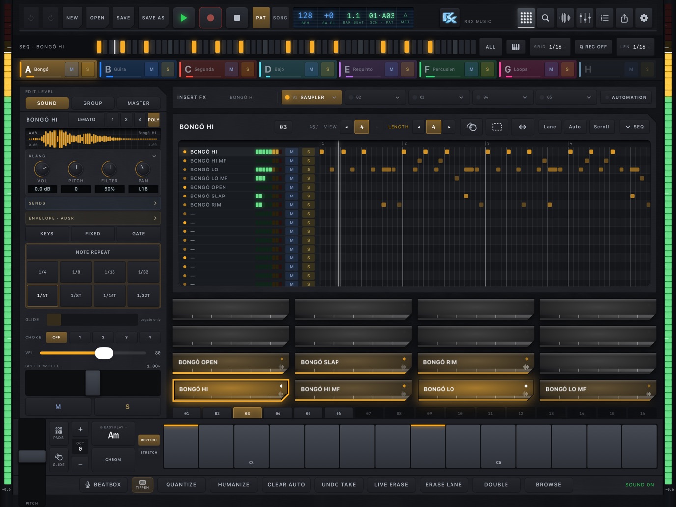Viewport: 676px width, 507px height.
Task: Switch to the GROUP edit level tab
Action: tap(93, 103)
